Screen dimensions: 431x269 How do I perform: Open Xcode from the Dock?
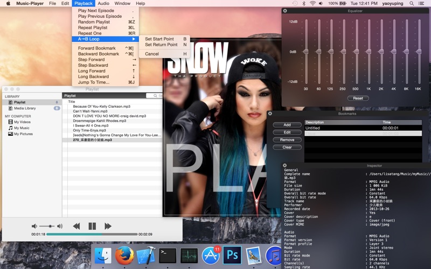click(145, 256)
